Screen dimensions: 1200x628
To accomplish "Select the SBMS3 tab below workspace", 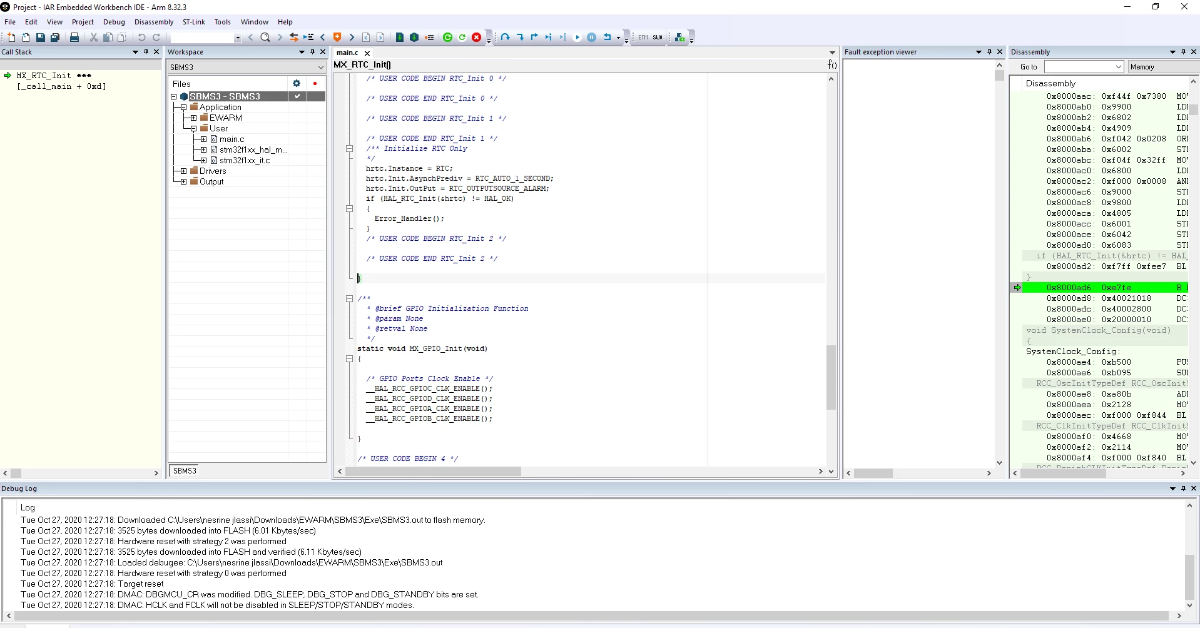I will (185, 471).
